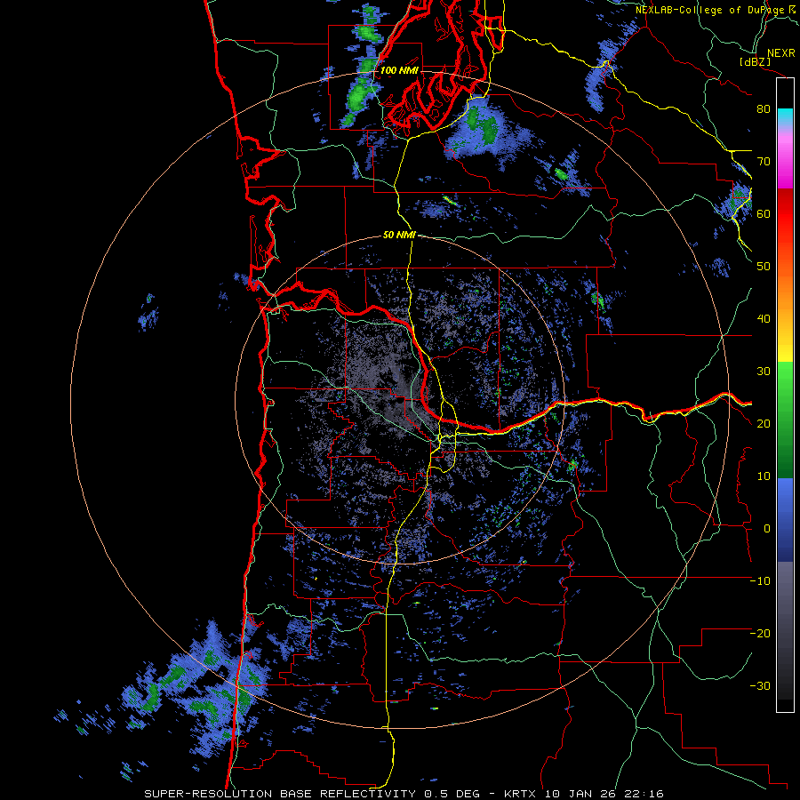
Task: Click the cyan top segment of the color bar
Action: [785, 117]
